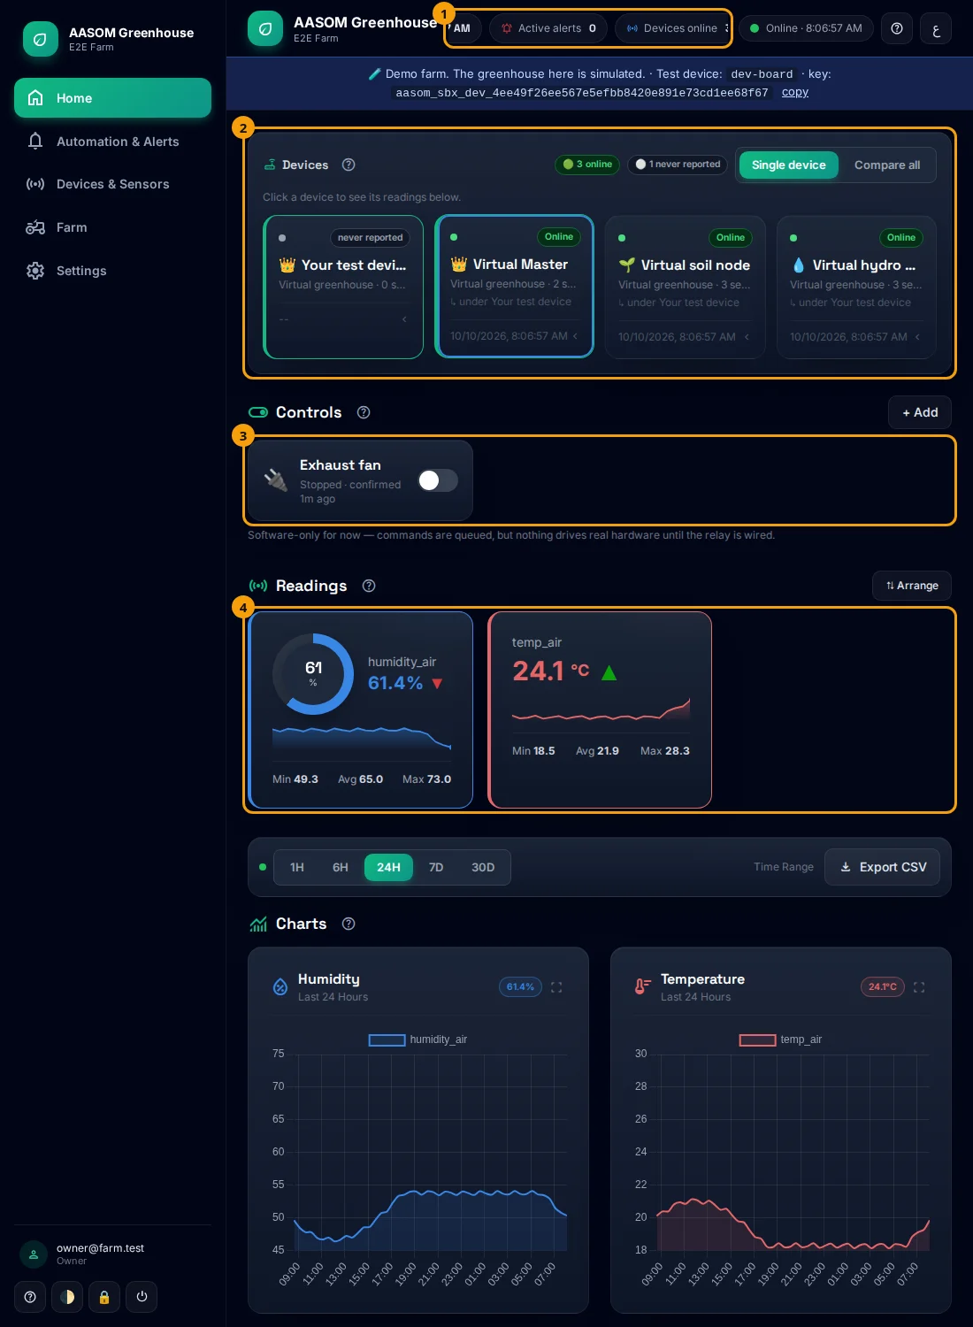Log out with the power icon
Image resolution: width=973 pixels, height=1327 pixels.
coord(142,1297)
